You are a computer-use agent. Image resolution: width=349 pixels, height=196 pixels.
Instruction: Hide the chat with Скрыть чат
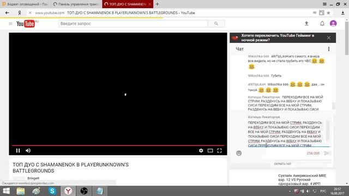click(x=282, y=164)
